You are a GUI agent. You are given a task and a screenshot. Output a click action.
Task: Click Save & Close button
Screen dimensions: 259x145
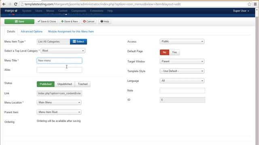pyautogui.click(x=47, y=21)
